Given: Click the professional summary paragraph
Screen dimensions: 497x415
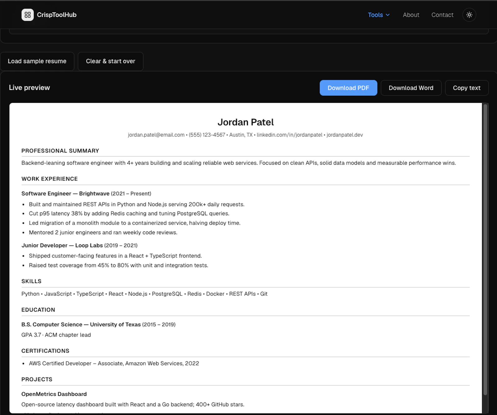Looking at the screenshot, I should point(239,163).
